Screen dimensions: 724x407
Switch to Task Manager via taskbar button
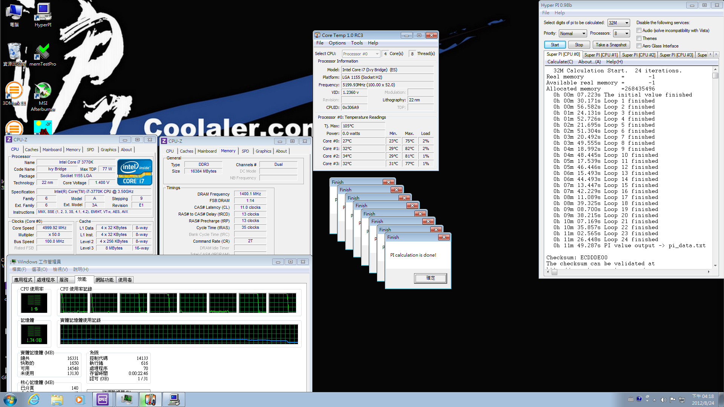[x=127, y=399]
